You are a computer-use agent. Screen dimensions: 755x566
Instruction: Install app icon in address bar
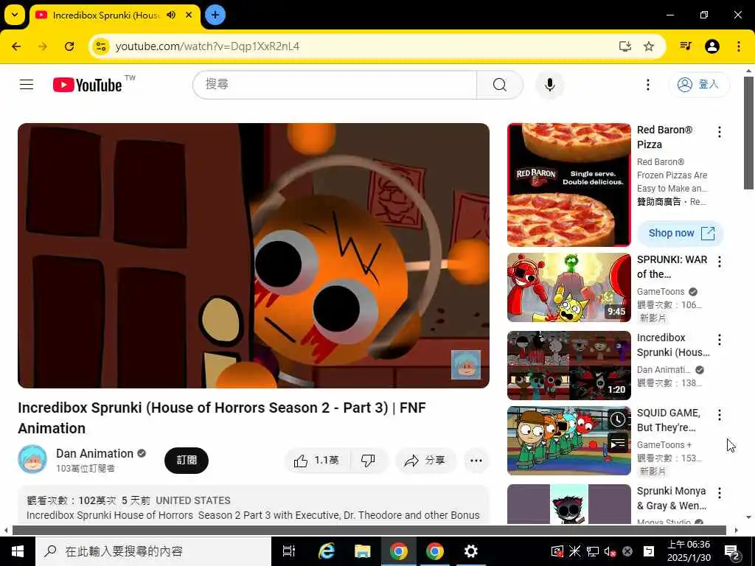pyautogui.click(x=625, y=46)
